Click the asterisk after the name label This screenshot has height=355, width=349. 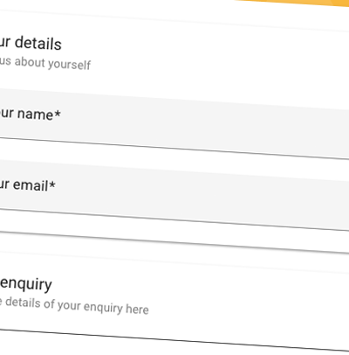[x=58, y=114]
